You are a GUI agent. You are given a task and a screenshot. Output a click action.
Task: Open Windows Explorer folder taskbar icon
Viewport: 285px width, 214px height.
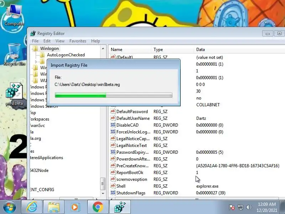54,207
